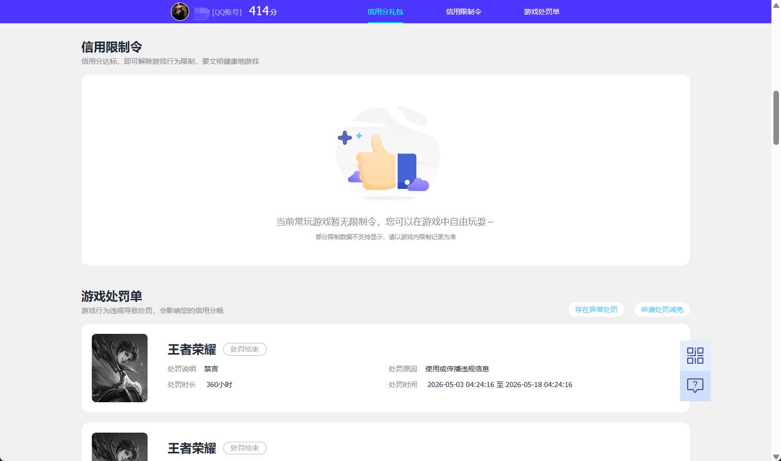This screenshot has width=781, height=461.
Task: Click the 信用限制令 section heading
Action: 112,47
